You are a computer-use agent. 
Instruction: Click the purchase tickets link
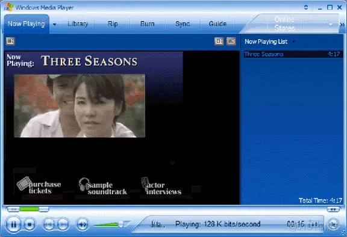(x=39, y=186)
